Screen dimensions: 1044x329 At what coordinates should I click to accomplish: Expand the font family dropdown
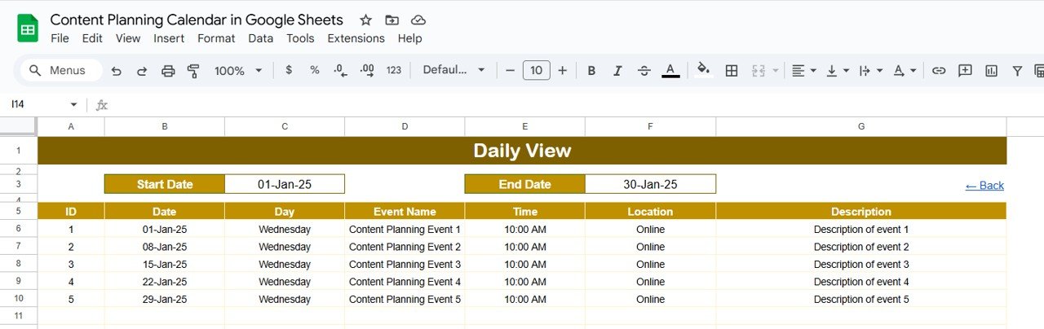453,71
